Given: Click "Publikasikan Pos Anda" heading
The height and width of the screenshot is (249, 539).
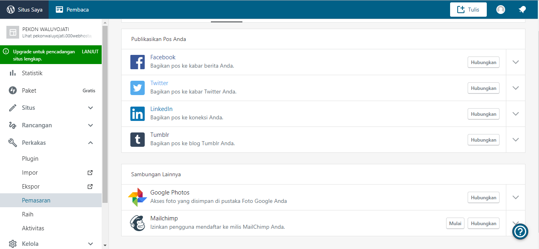Looking at the screenshot, I should click(x=159, y=39).
